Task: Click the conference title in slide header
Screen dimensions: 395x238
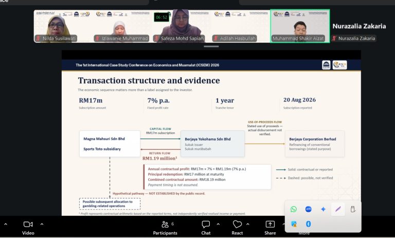Action: [x=148, y=65]
